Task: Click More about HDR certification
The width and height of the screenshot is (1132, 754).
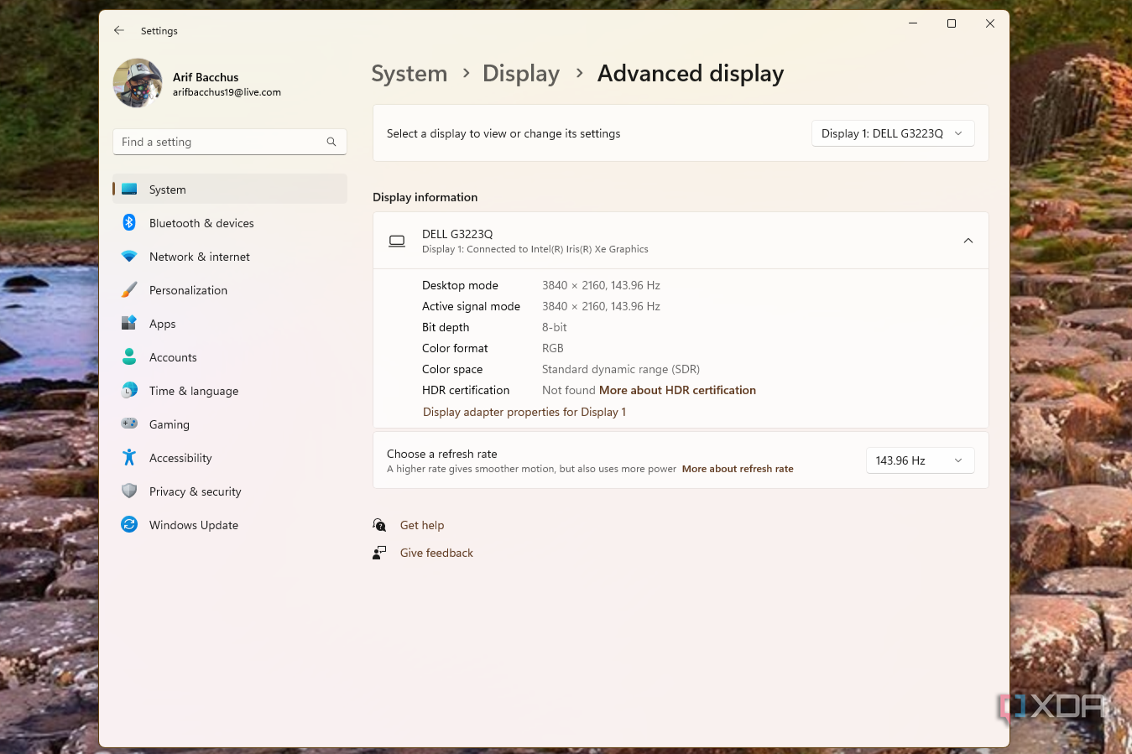Action: tap(677, 390)
